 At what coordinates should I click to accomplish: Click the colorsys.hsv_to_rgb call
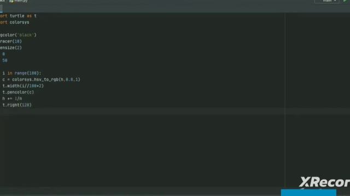(46, 79)
